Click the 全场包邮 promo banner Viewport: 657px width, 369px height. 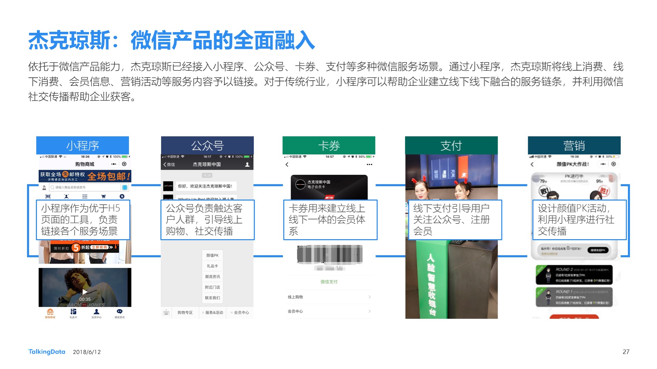tap(85, 176)
